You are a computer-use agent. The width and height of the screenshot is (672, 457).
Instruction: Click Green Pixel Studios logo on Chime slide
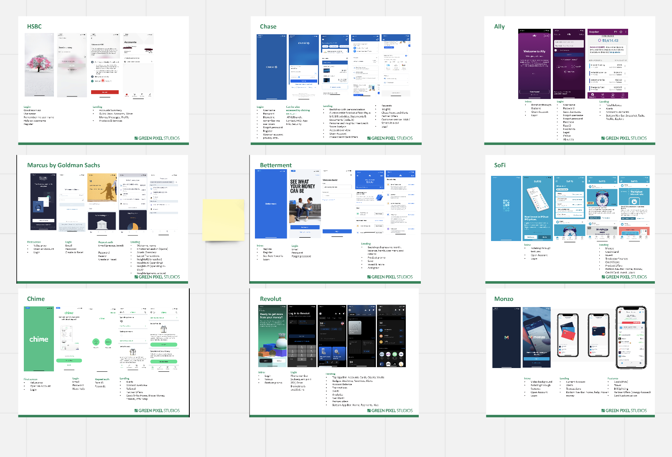tap(157, 411)
